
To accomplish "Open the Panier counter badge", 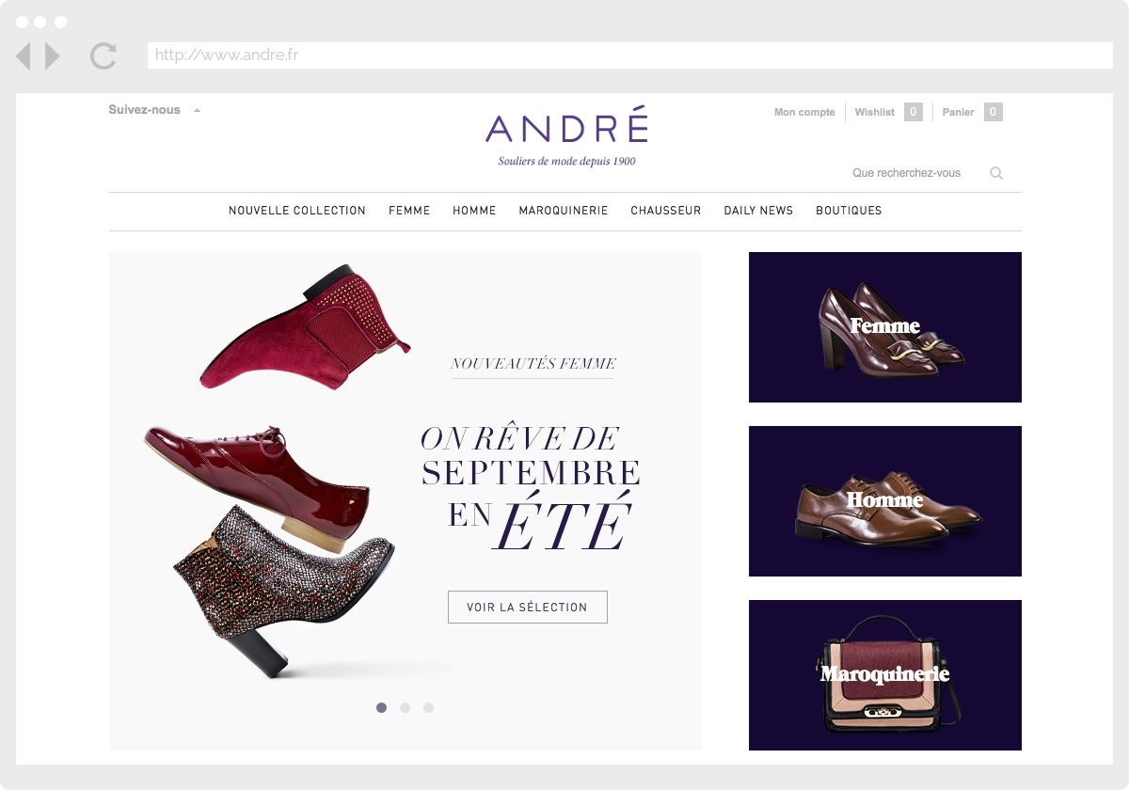I will (994, 112).
